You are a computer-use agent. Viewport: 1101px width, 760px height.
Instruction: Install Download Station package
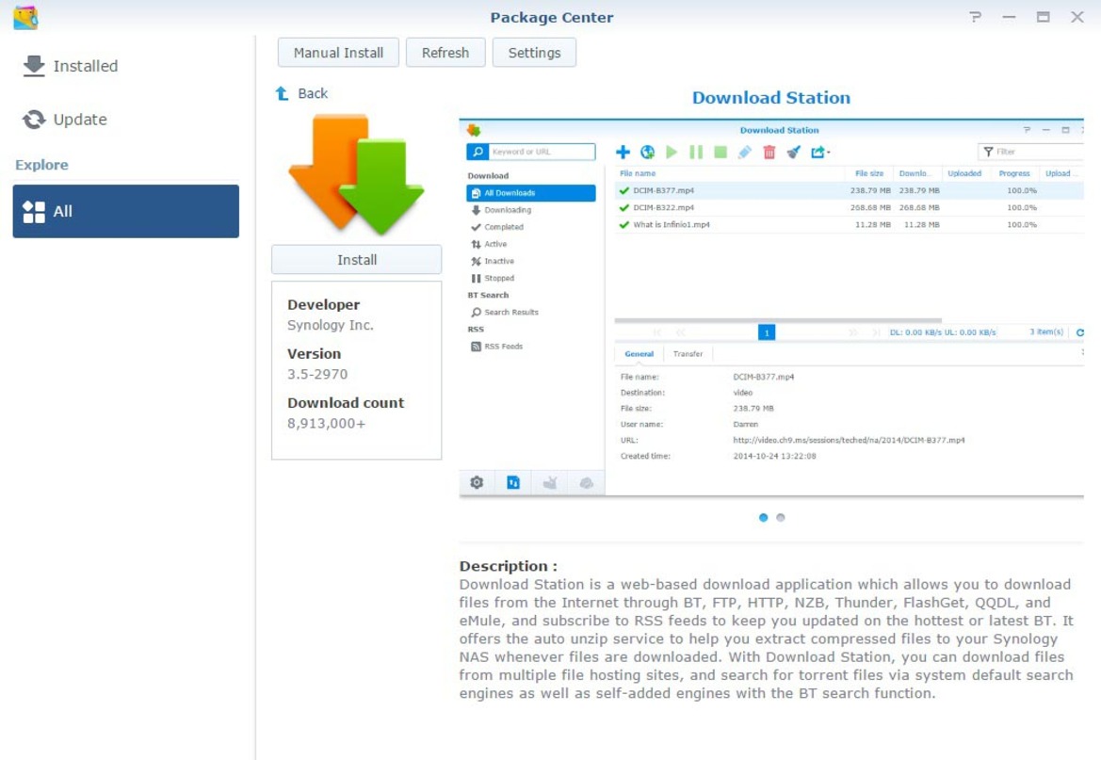tap(357, 260)
